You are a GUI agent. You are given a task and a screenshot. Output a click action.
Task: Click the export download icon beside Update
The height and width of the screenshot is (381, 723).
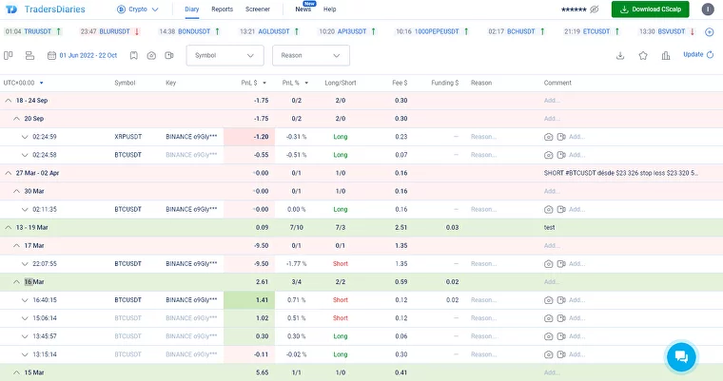620,55
